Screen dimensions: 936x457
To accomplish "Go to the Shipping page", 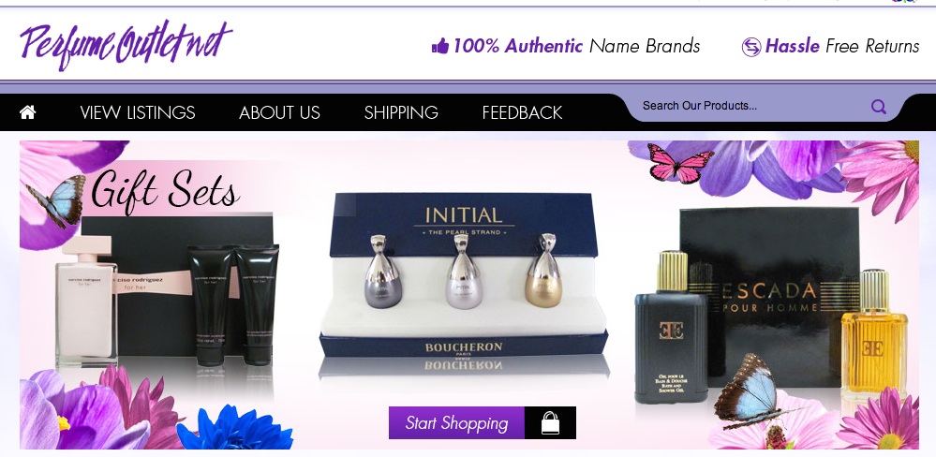I will (x=401, y=112).
